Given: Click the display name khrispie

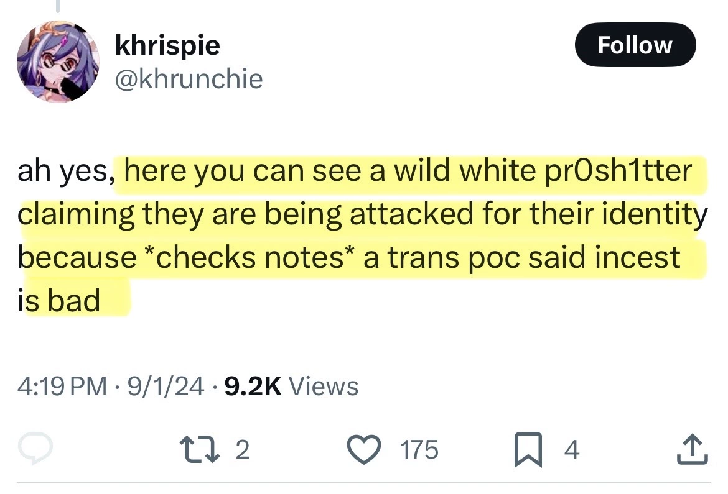Looking at the screenshot, I should (167, 45).
